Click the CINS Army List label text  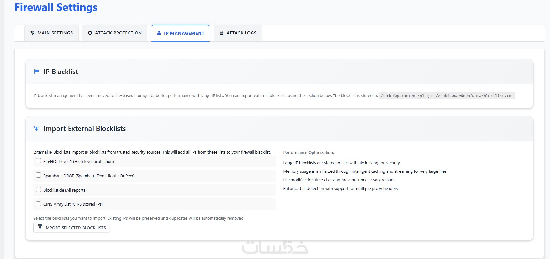pos(73,204)
